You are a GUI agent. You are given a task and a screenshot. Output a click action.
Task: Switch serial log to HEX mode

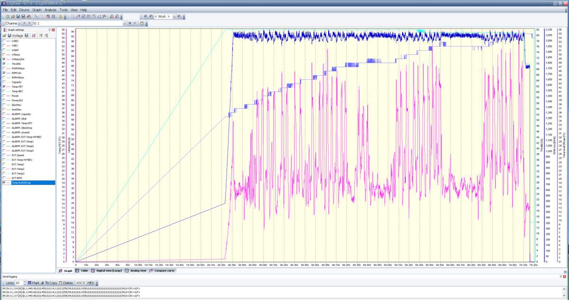tap(91, 282)
